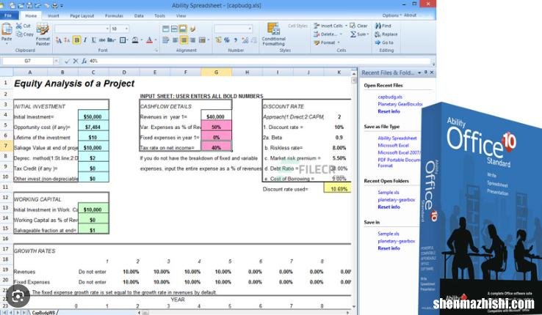Switch to the Data tab

tap(139, 16)
